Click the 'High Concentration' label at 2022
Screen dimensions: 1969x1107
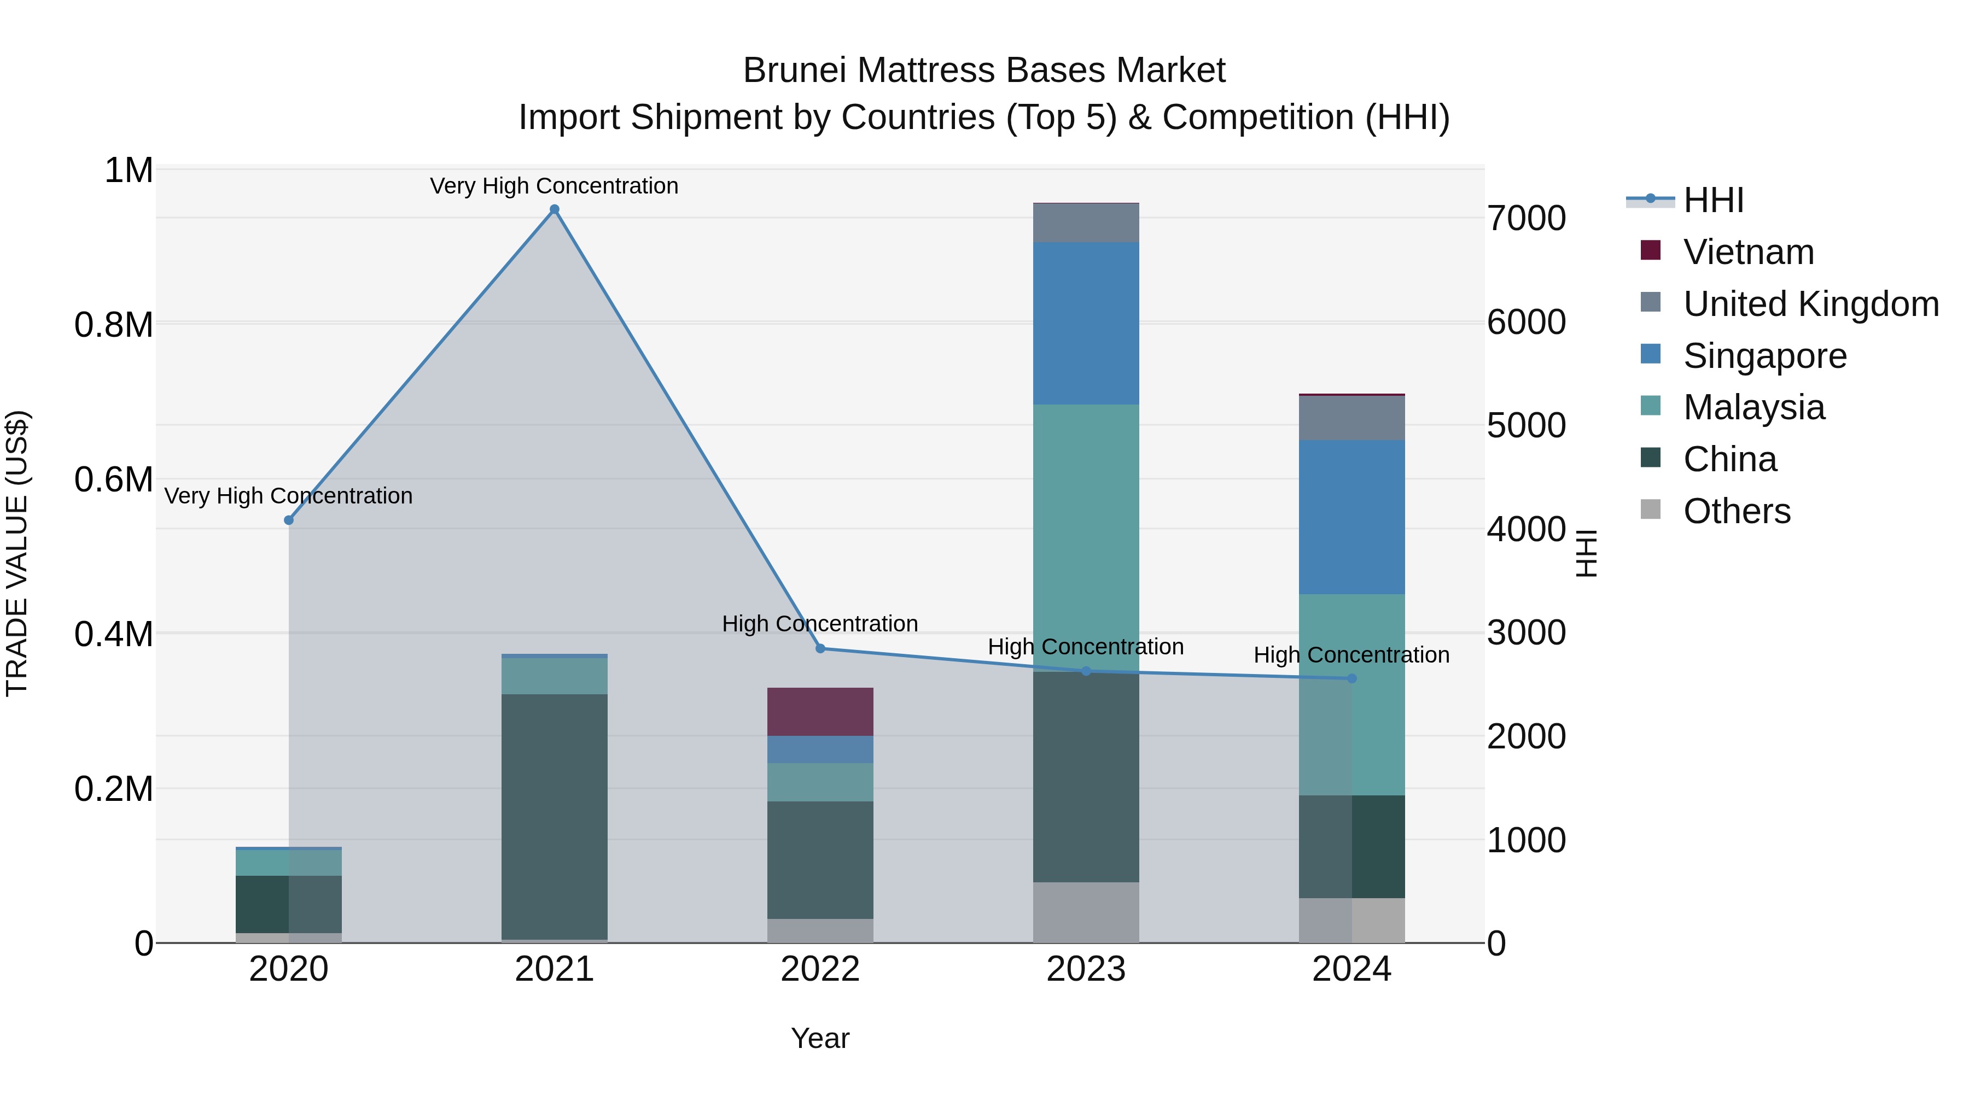pyautogui.click(x=820, y=624)
